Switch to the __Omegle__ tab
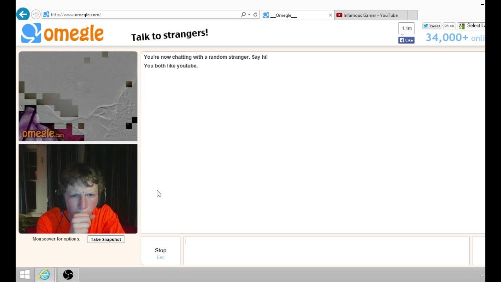Screen dimensions: 501x282 point(297,15)
